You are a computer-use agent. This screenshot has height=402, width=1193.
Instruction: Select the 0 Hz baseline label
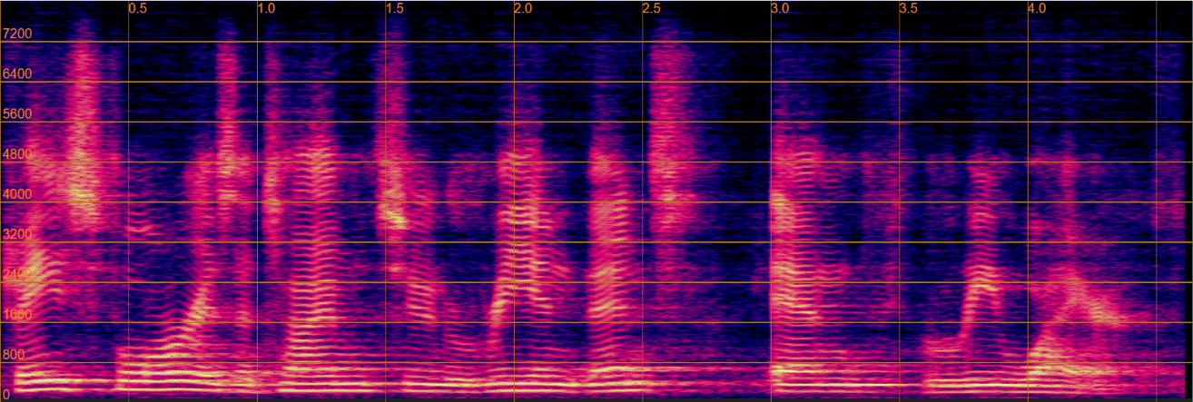[6, 393]
